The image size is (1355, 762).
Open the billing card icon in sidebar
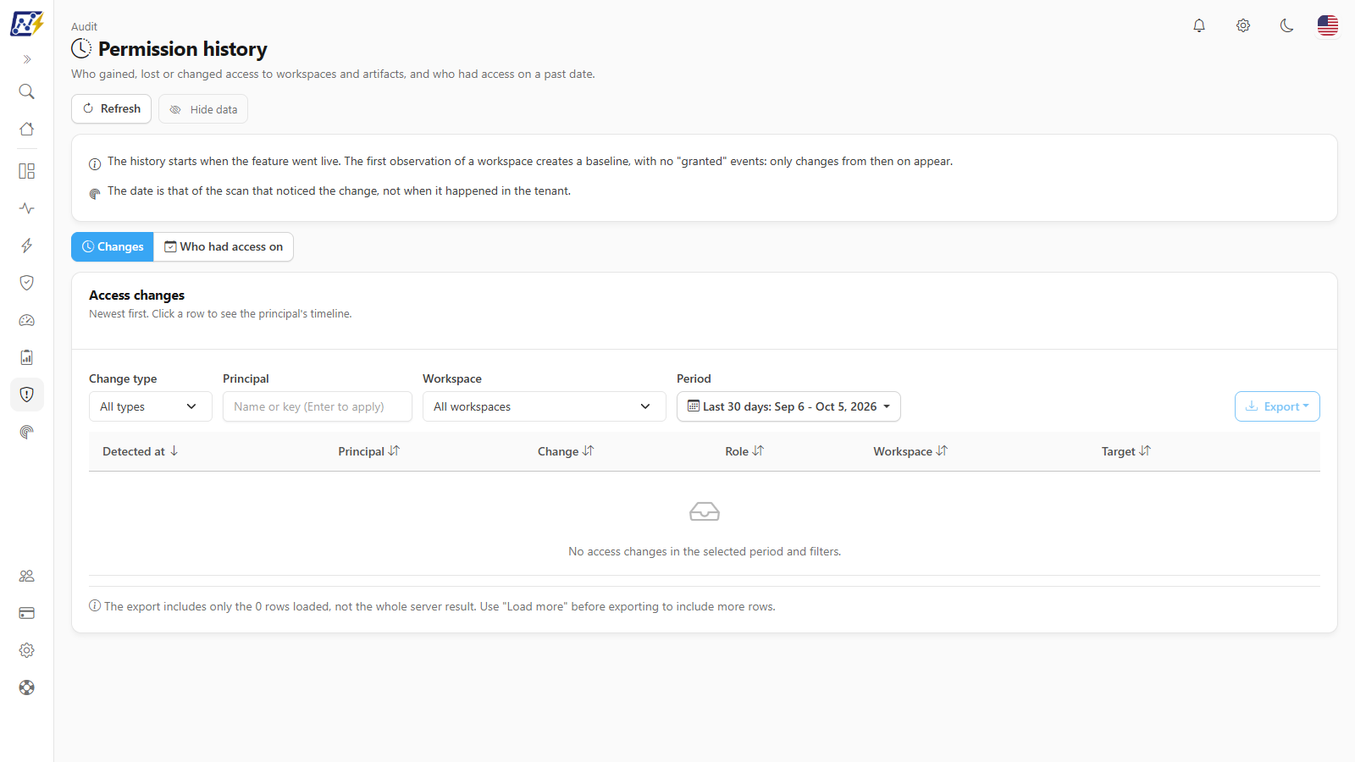[27, 613]
